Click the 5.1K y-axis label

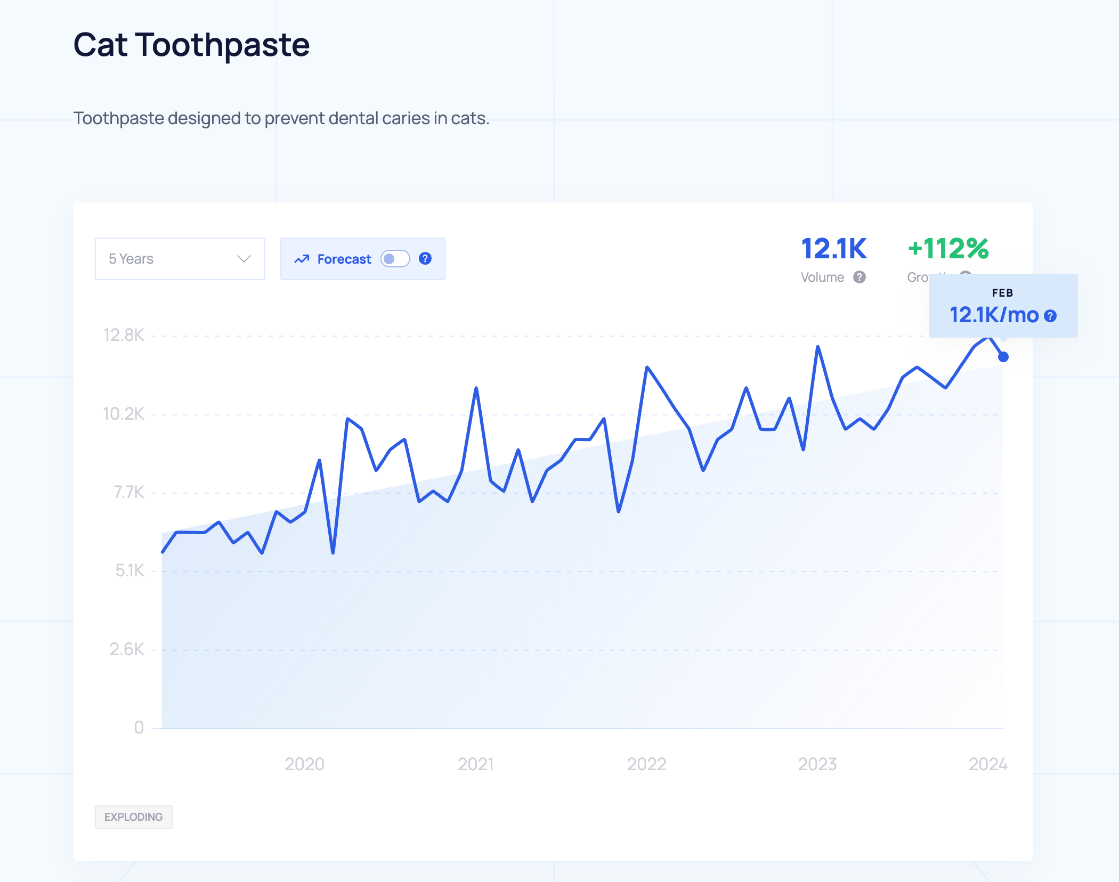(x=130, y=570)
